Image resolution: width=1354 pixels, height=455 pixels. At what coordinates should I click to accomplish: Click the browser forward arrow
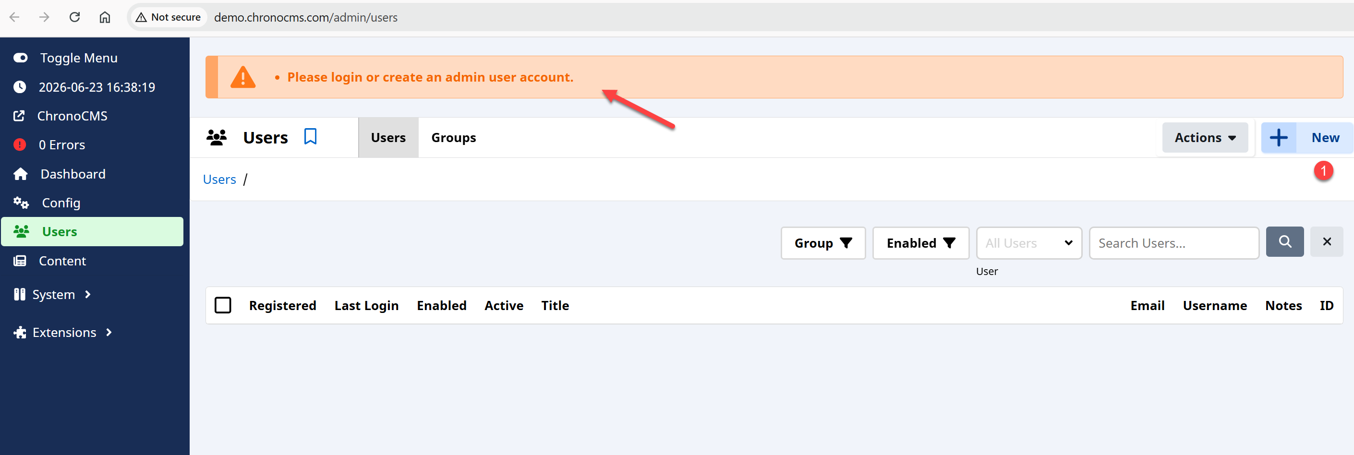[x=45, y=17]
